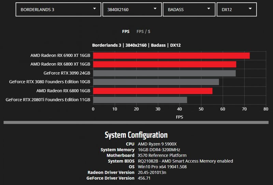The image size is (273, 185).
Task: Click the arrow icon in the resolution selector
Action: tap(155, 9)
